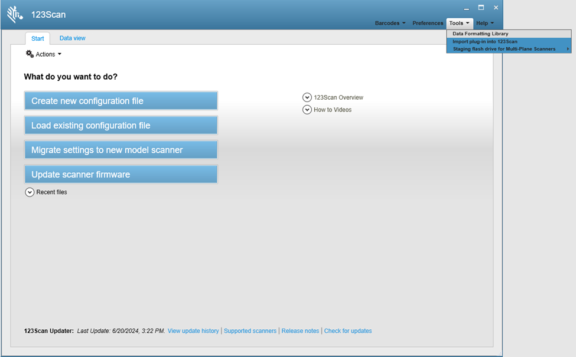Click Load existing configuration file

(121, 125)
